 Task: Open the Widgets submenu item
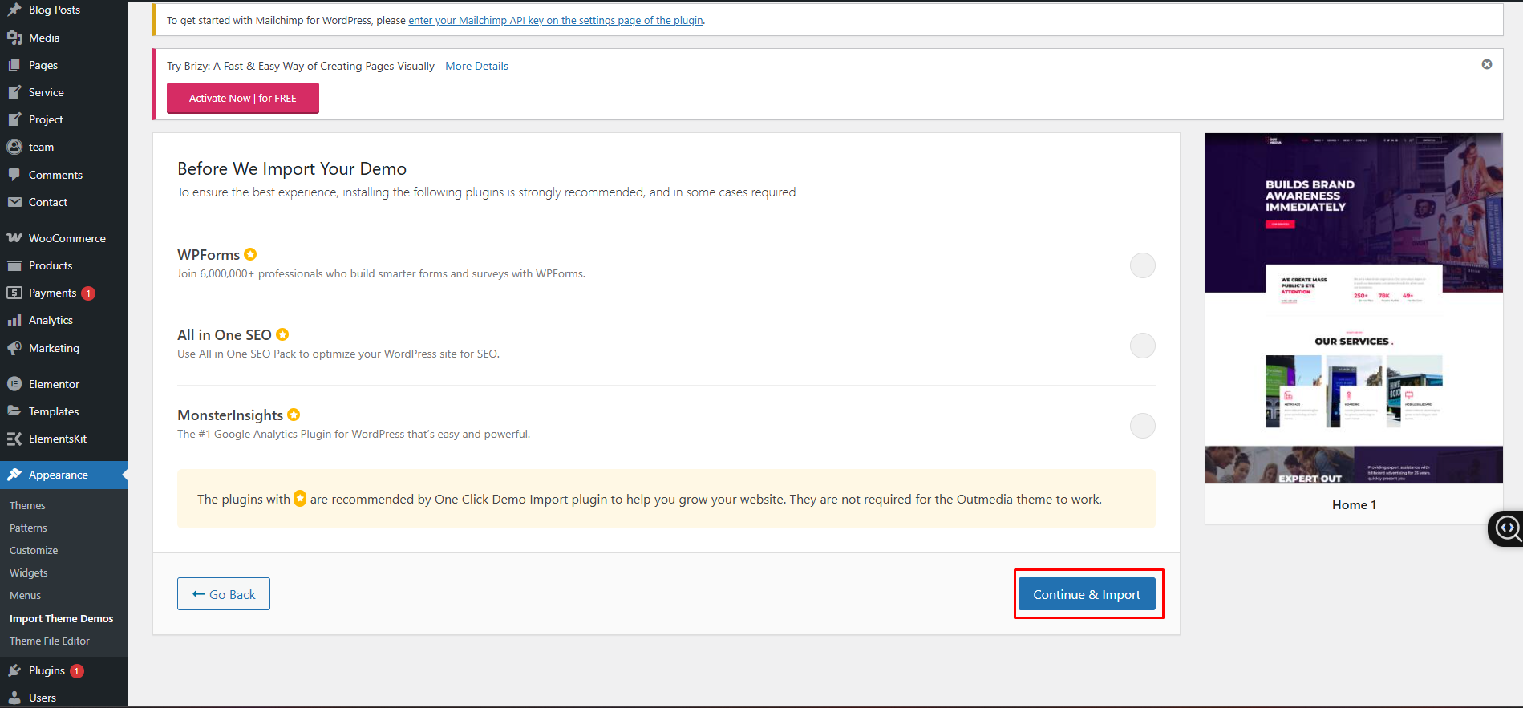pyautogui.click(x=29, y=572)
